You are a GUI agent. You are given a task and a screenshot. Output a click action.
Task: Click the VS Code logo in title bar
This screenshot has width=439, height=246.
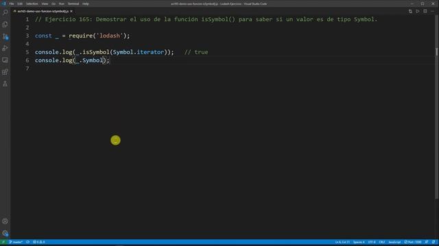point(3,3)
